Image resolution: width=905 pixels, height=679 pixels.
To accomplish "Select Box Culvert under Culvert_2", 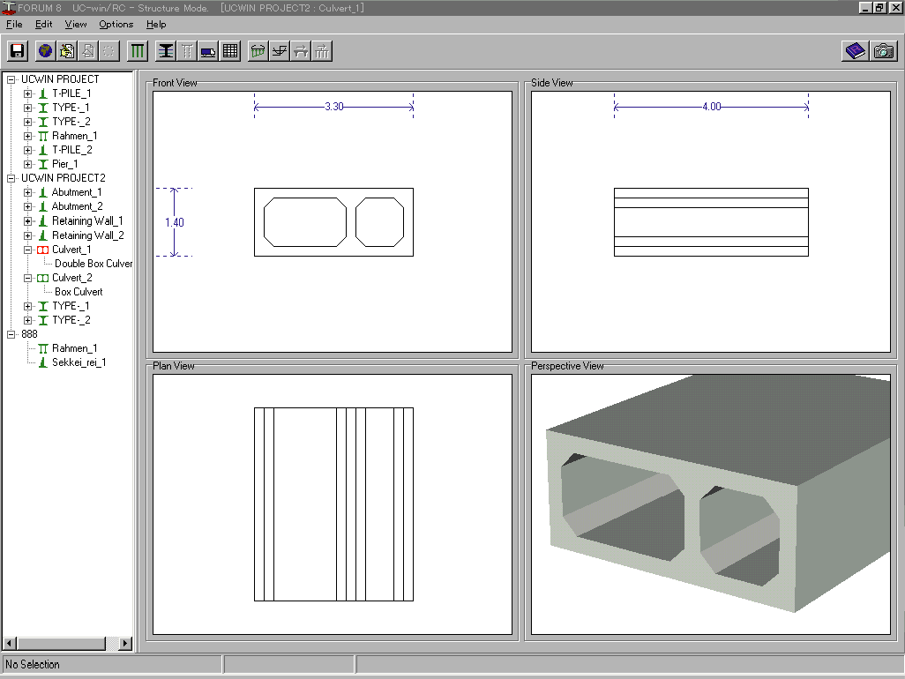I will [79, 292].
